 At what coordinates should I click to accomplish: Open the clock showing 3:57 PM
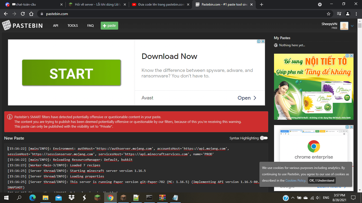tap(339, 198)
